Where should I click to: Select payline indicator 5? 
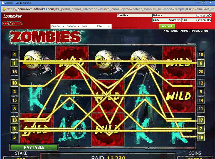14,137
